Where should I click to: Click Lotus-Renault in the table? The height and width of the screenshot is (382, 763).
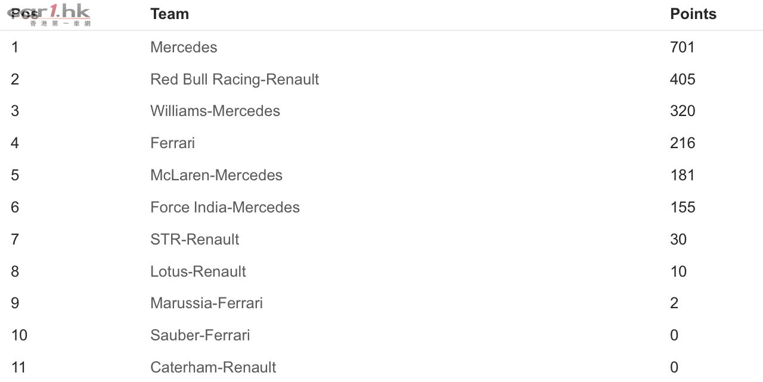click(x=198, y=272)
